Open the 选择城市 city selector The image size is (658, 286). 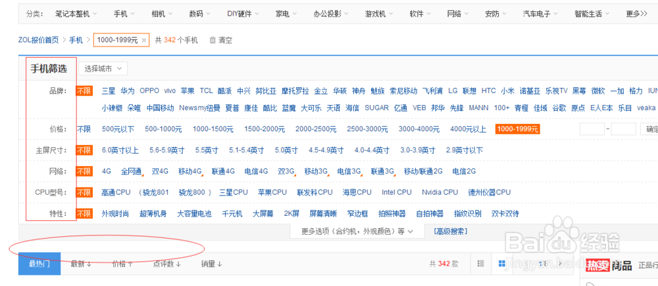click(103, 69)
